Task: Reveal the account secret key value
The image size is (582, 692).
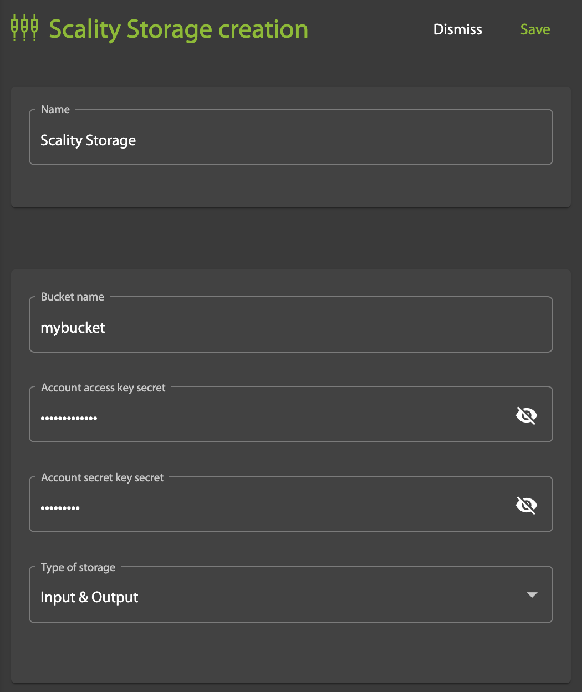Action: point(526,505)
